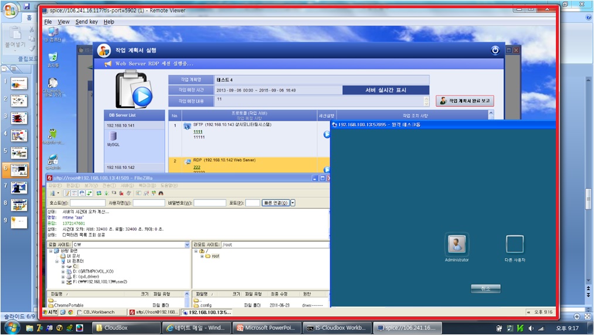The image size is (594, 335).
Task: Click the Administrator user account icon
Action: pos(456,244)
